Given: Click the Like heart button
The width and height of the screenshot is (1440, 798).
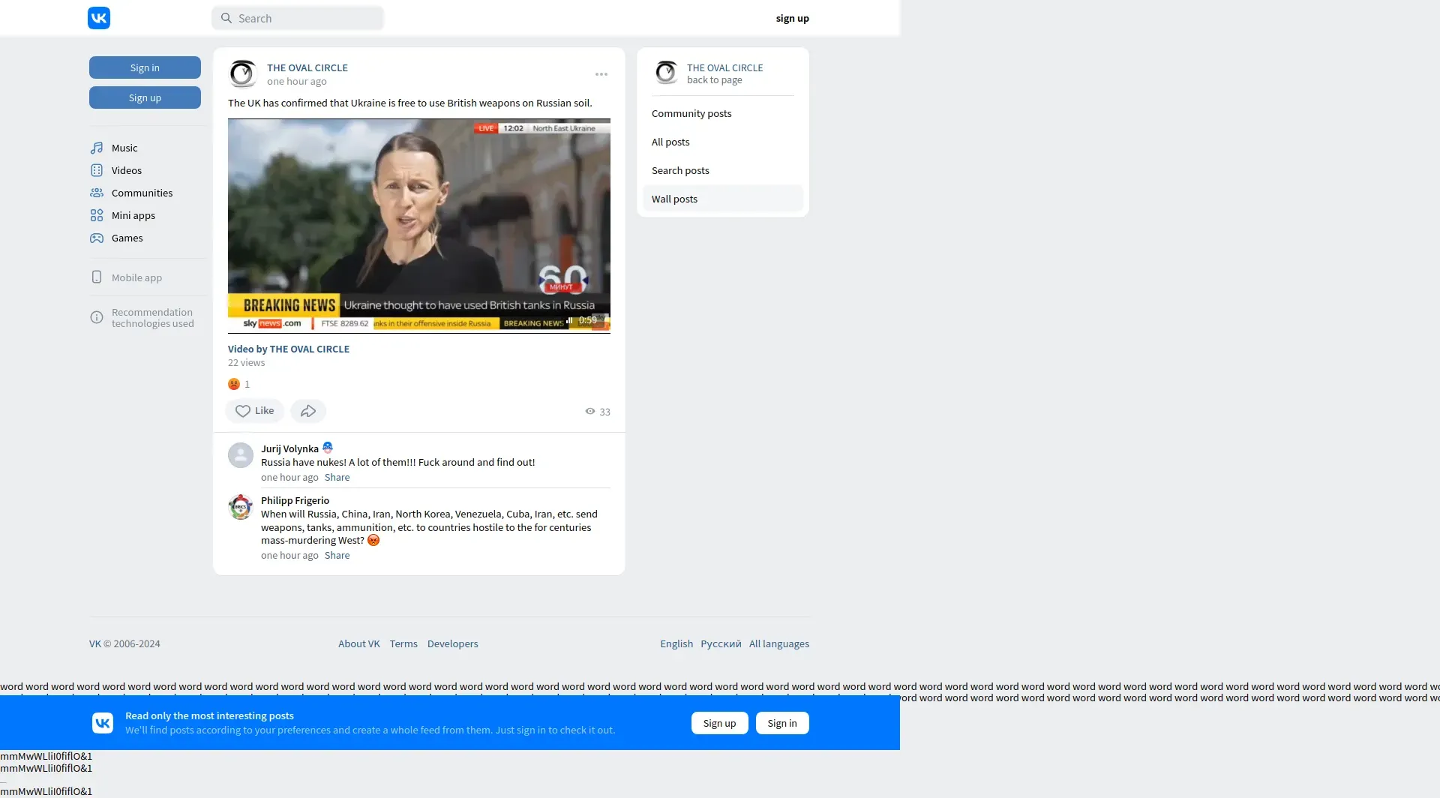Looking at the screenshot, I should point(255,411).
